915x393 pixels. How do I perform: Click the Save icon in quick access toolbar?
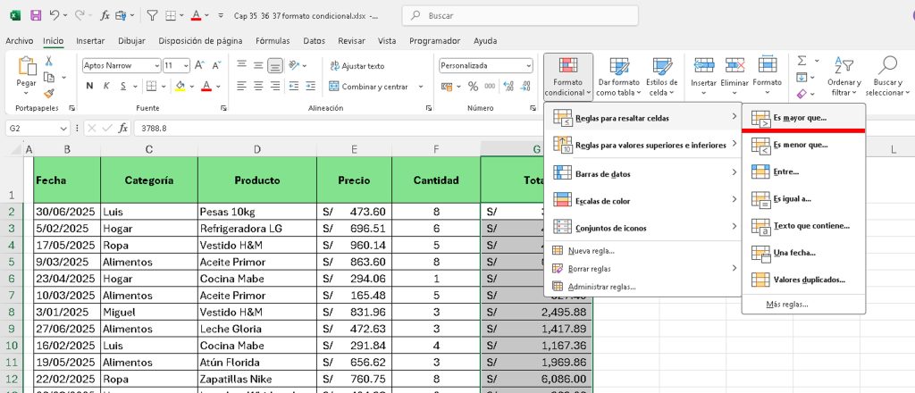click(x=35, y=16)
